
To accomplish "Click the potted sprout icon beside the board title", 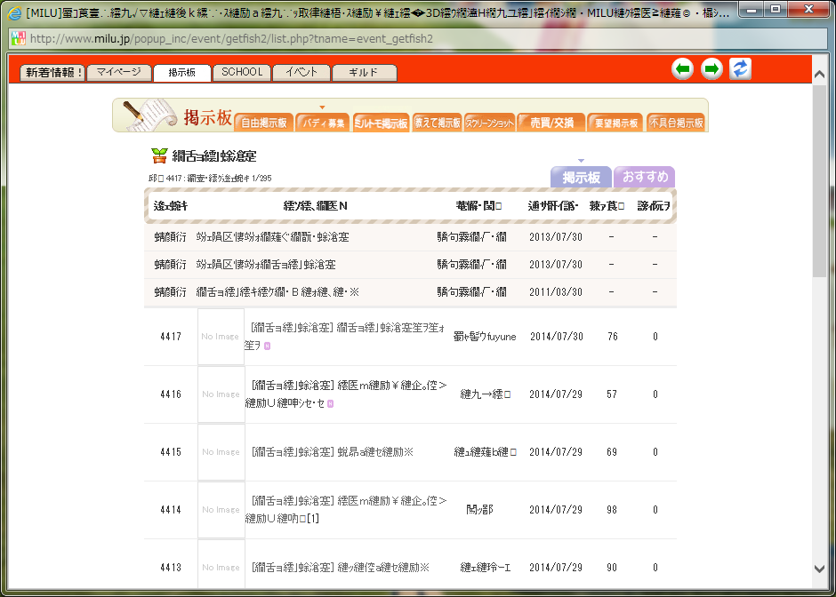I will pos(159,156).
